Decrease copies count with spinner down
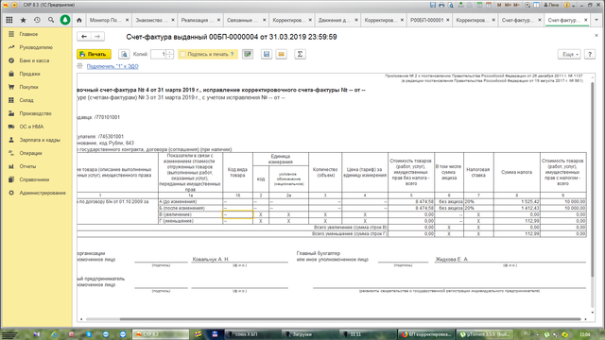 pyautogui.click(x=170, y=57)
